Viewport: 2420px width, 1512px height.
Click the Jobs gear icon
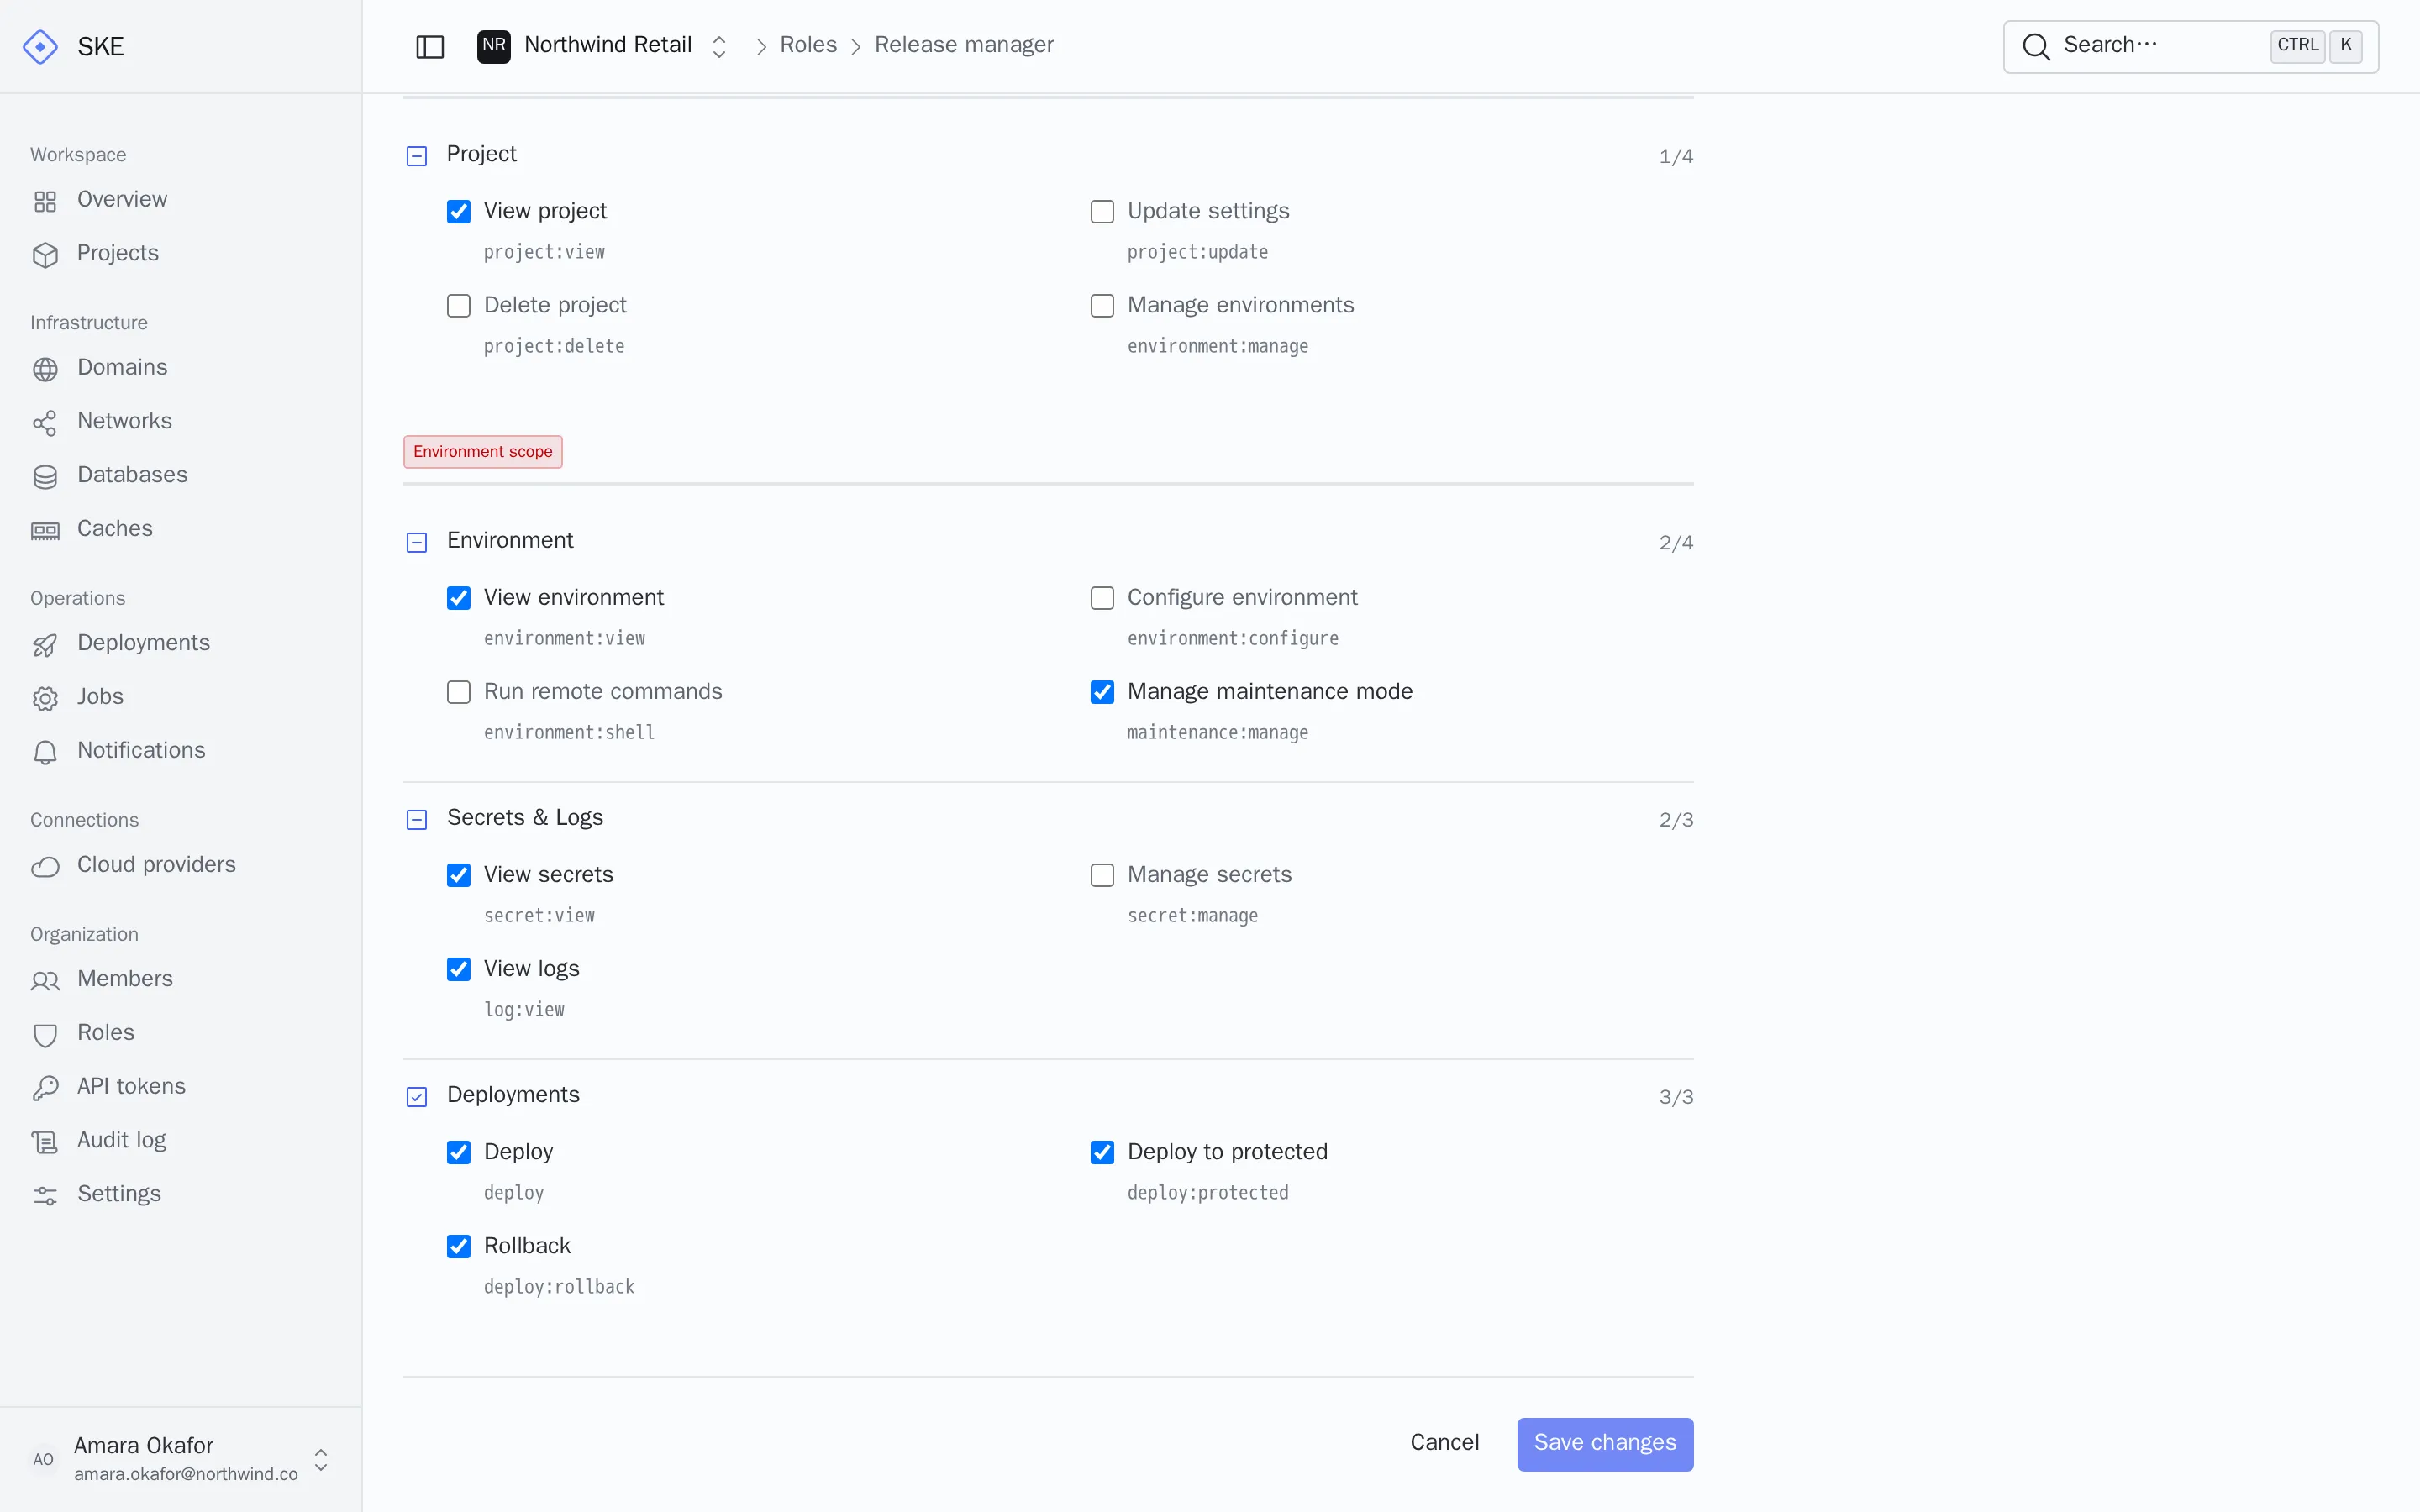45,698
